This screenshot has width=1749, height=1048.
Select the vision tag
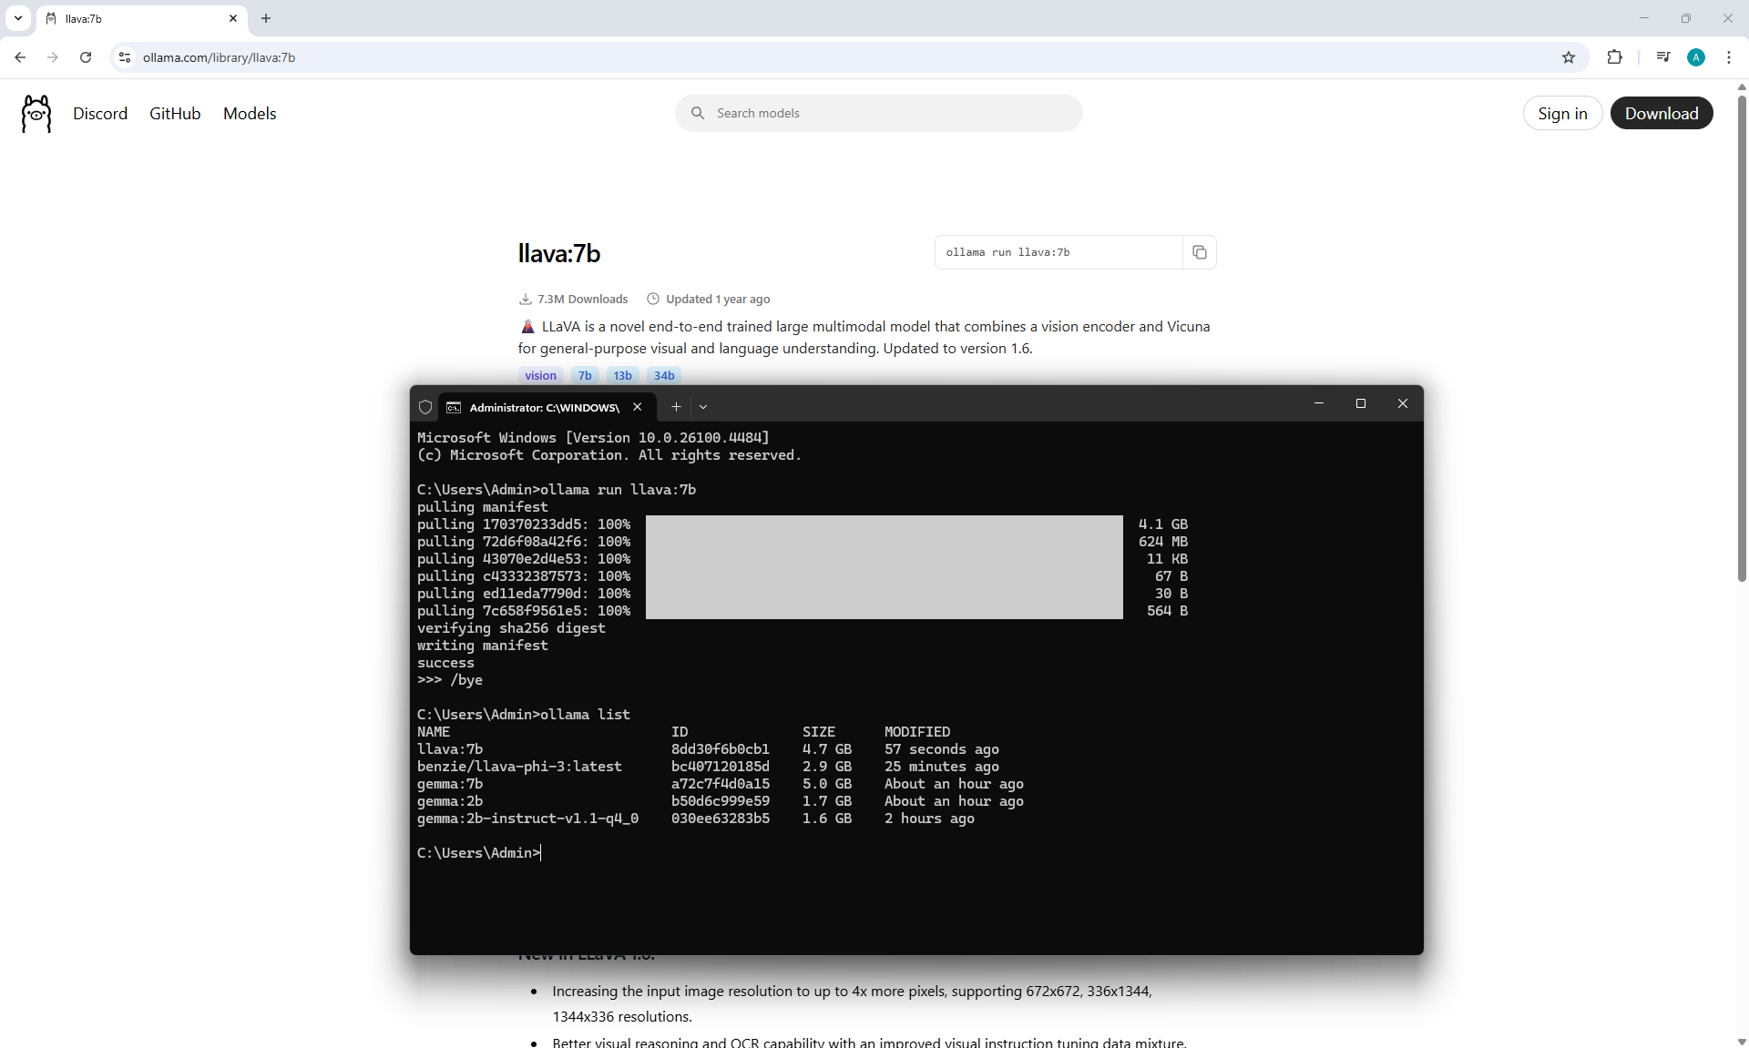[540, 375]
